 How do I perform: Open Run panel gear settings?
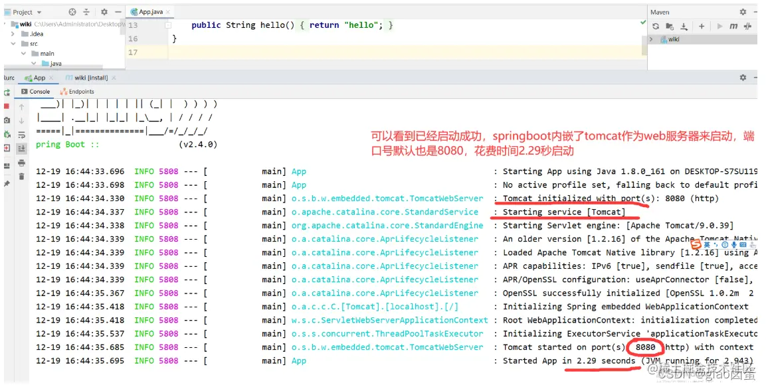pyautogui.click(x=743, y=77)
